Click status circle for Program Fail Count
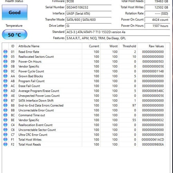The image size is (173, 173). (5, 81)
